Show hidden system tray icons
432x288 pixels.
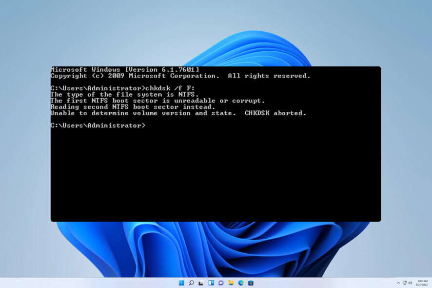click(x=398, y=283)
